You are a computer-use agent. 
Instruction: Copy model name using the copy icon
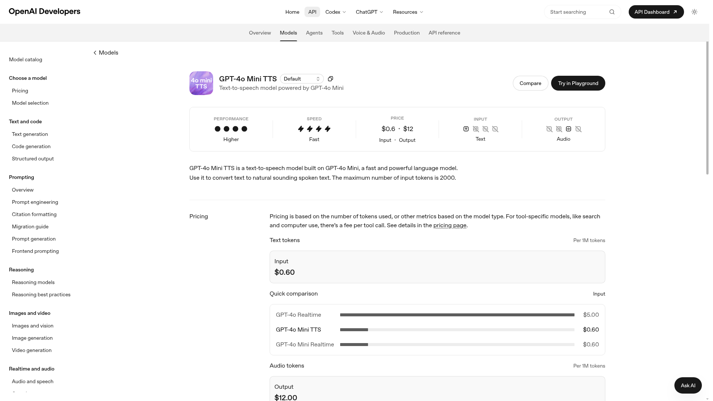point(331,79)
